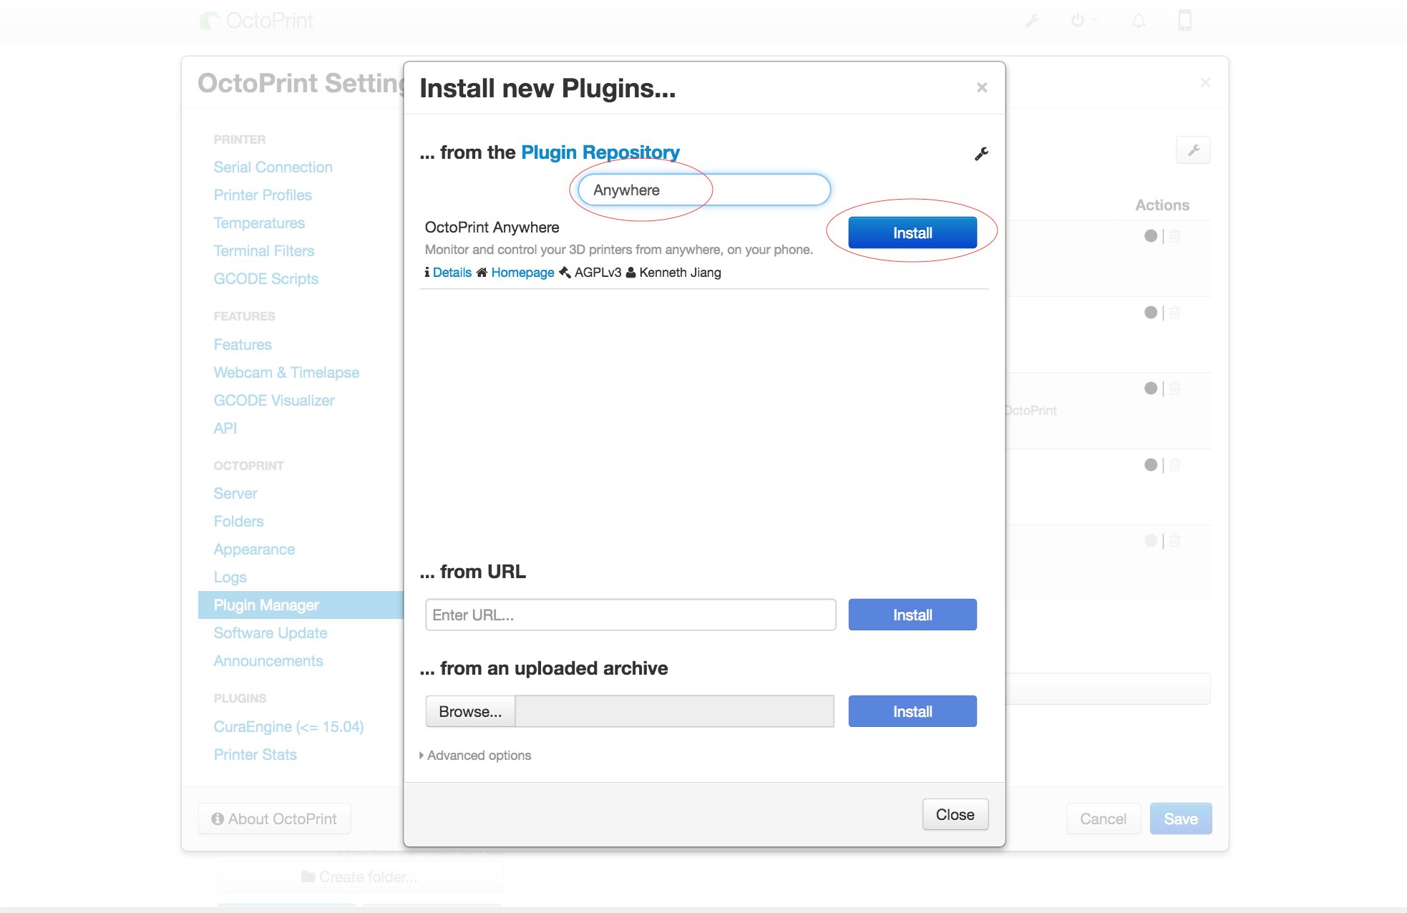Click the OctoPrint logo in navbar

256,20
